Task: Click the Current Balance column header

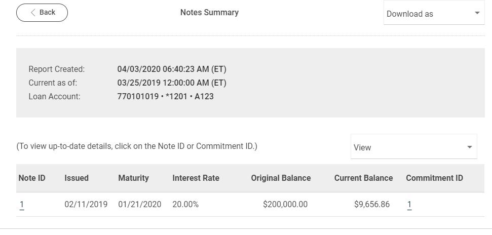Action: (363, 178)
